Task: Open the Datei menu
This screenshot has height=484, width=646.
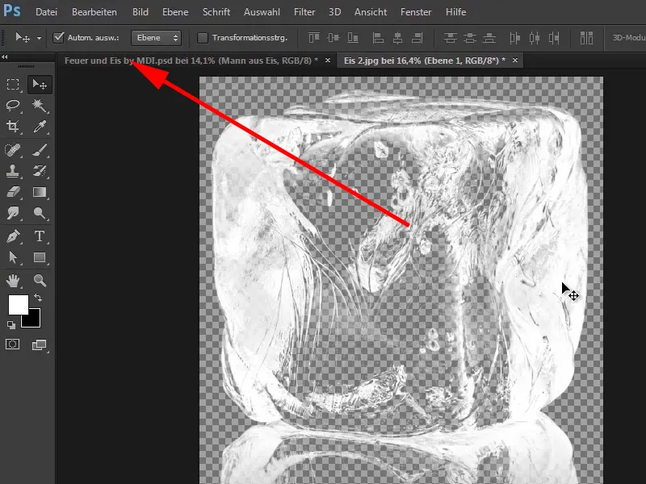Action: [46, 12]
